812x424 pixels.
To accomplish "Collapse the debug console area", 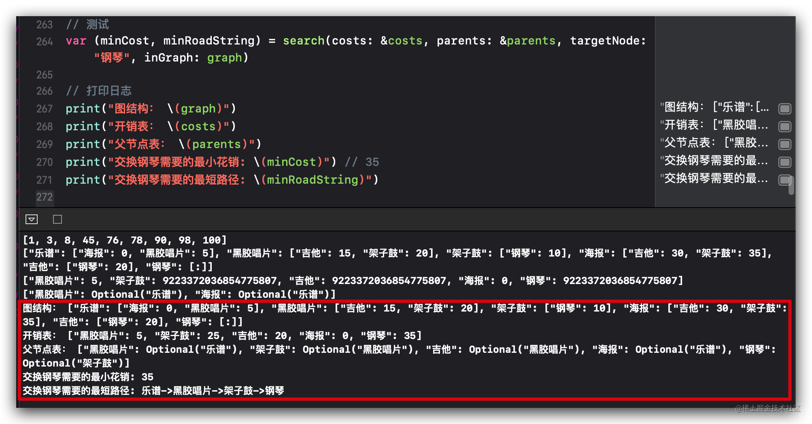I will [x=32, y=219].
